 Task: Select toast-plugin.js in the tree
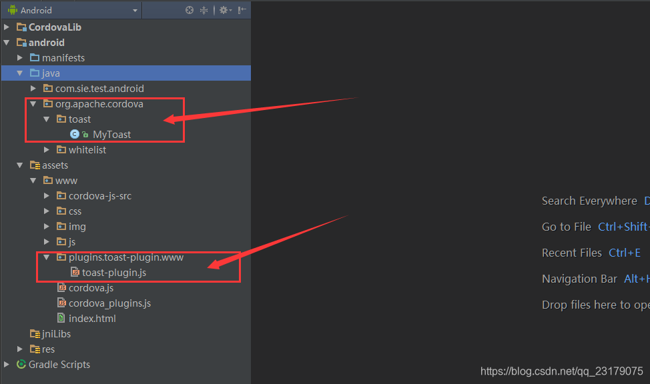(x=114, y=273)
